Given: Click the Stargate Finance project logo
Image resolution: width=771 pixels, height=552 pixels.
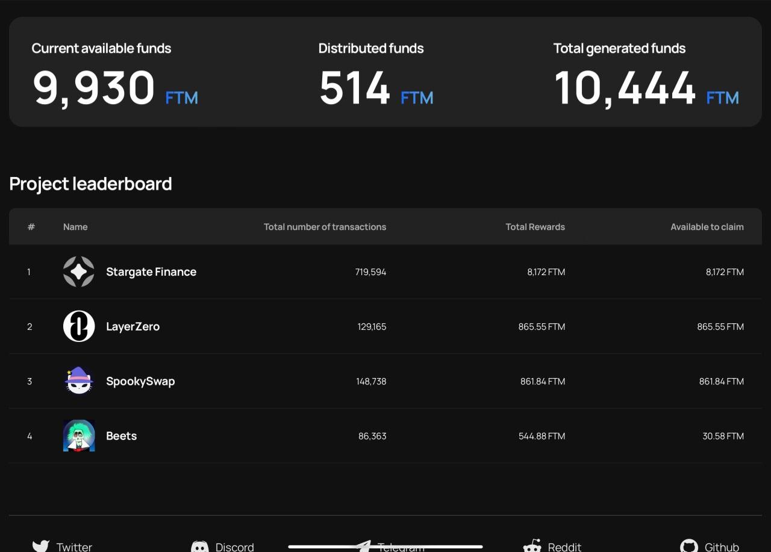Looking at the screenshot, I should pos(79,271).
